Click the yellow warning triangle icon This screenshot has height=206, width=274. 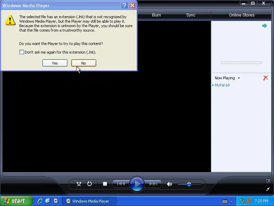(x=10, y=20)
